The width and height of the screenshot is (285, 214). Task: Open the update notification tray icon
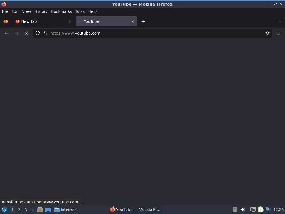268,209
